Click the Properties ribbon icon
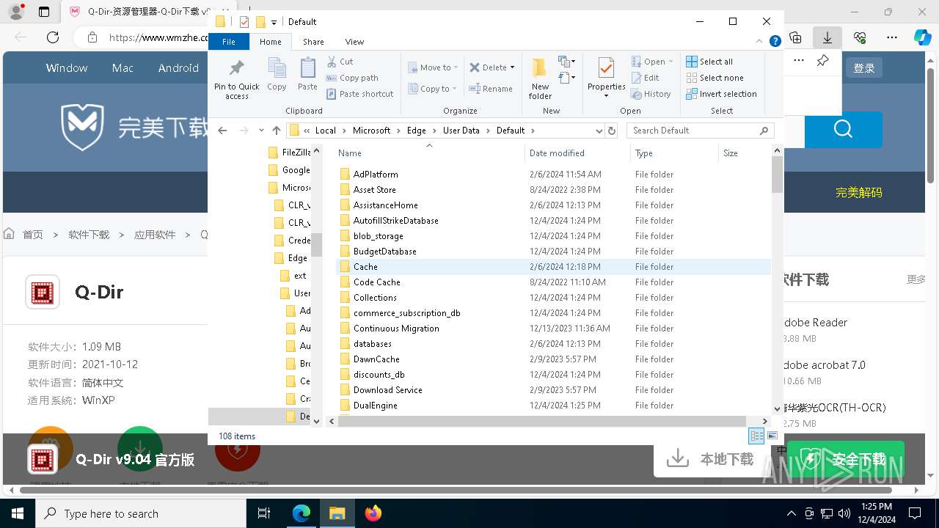Image resolution: width=939 pixels, height=528 pixels. tap(606, 68)
